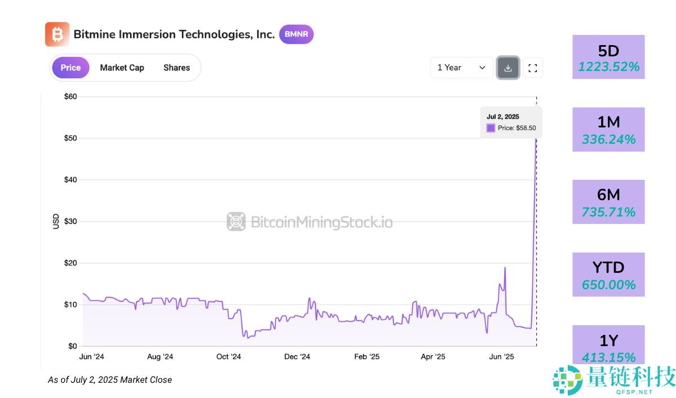
Task: Switch chart to Market Cap mode
Action: 122,67
